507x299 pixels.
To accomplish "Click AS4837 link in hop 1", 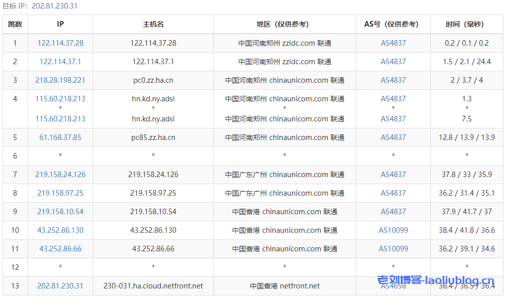I will click(393, 43).
